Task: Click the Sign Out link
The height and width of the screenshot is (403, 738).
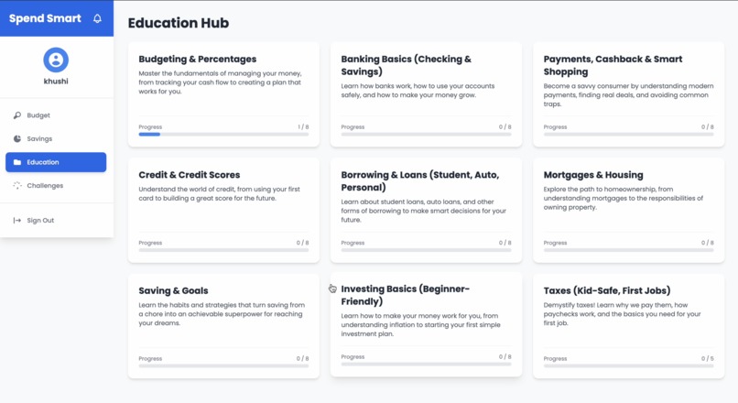Action: 56,221
